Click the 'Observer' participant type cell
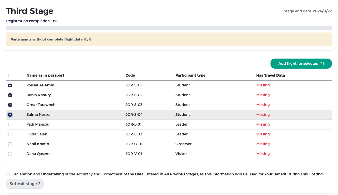 click(x=183, y=144)
